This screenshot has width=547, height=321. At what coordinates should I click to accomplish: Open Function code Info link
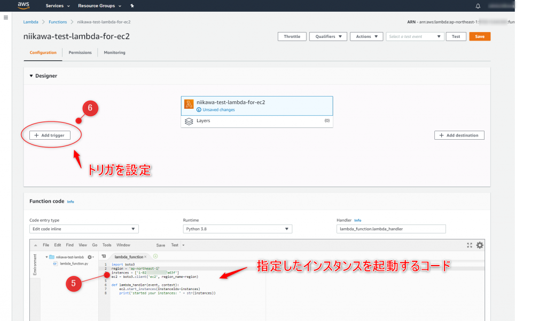coord(71,202)
